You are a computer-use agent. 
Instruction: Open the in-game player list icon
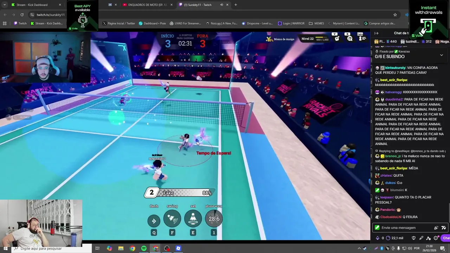tap(362, 38)
